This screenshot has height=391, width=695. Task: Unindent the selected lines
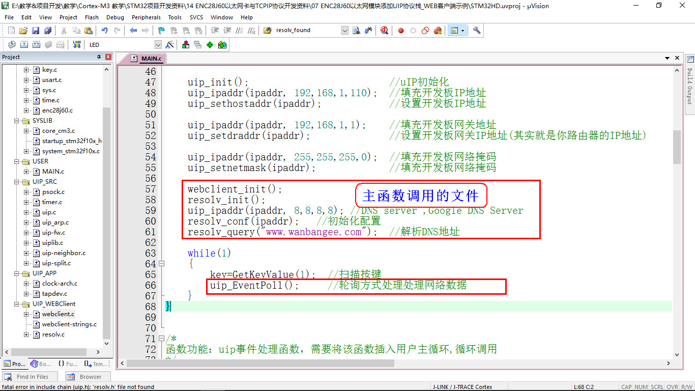[x=227, y=31]
